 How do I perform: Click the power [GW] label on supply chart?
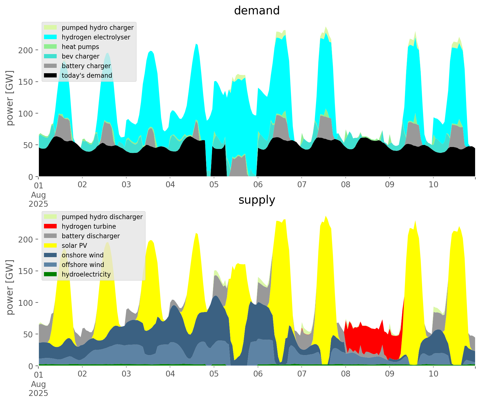pyautogui.click(x=10, y=287)
